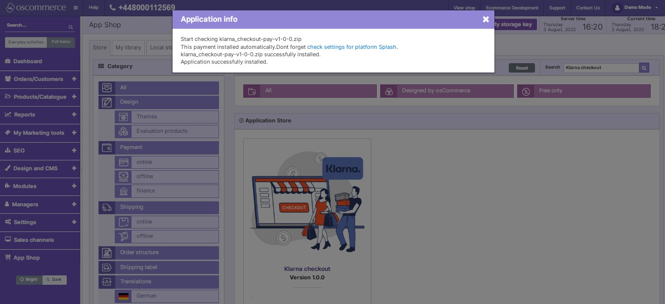Click the Klarna checkout search input
665x304 pixels.
(x=601, y=68)
